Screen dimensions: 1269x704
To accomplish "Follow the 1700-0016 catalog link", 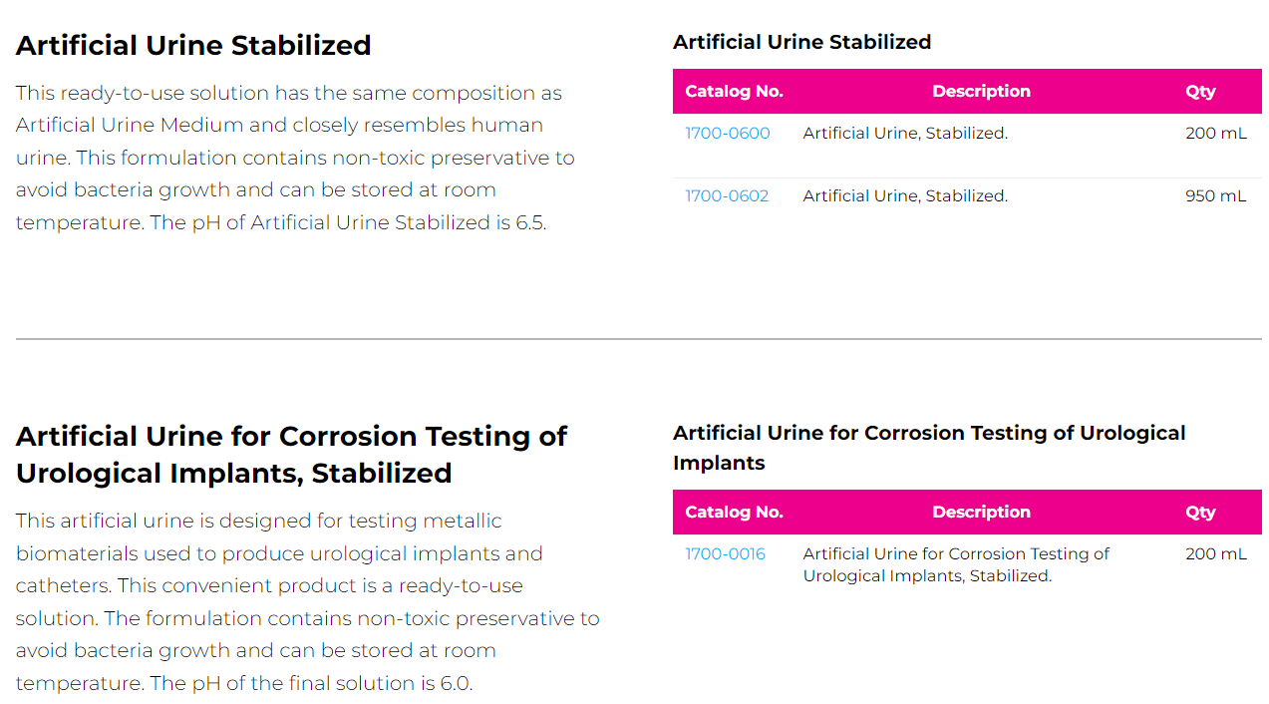I will point(725,554).
